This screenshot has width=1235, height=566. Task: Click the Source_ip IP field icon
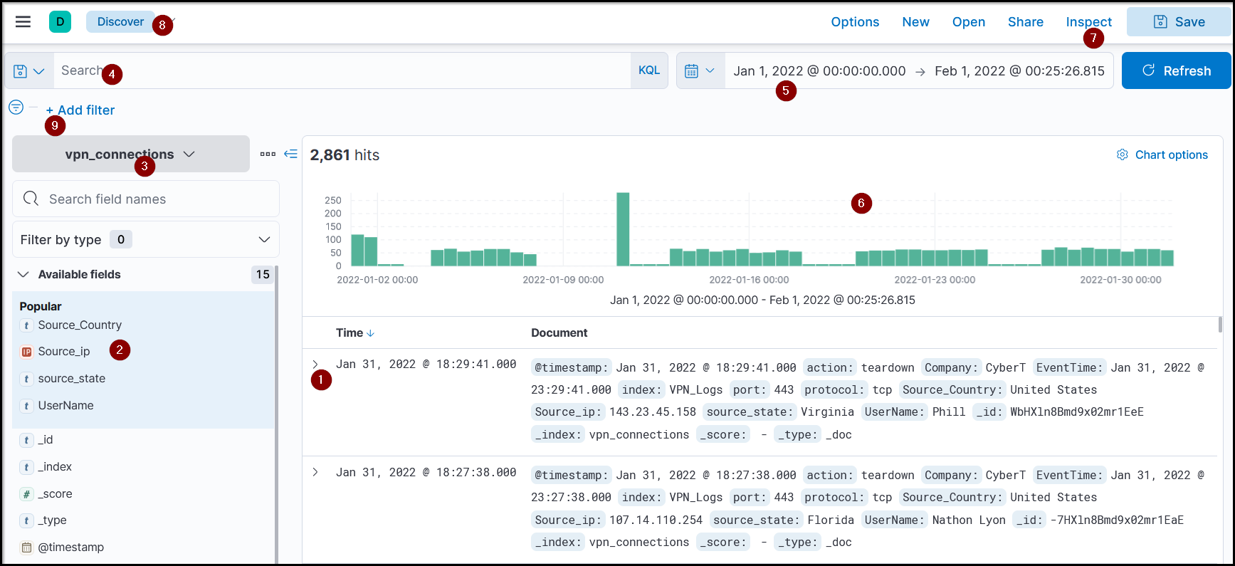(27, 352)
